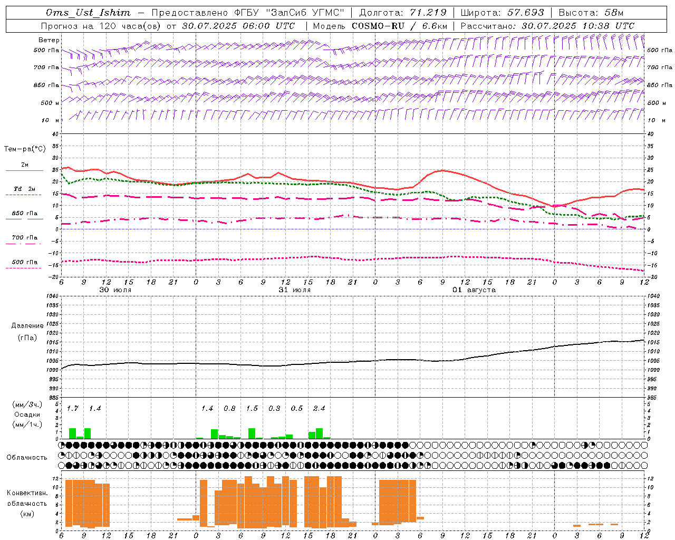The image size is (675, 540).
Task: Click the '700 гПа' temperature legend entry
Action: pyautogui.click(x=24, y=238)
